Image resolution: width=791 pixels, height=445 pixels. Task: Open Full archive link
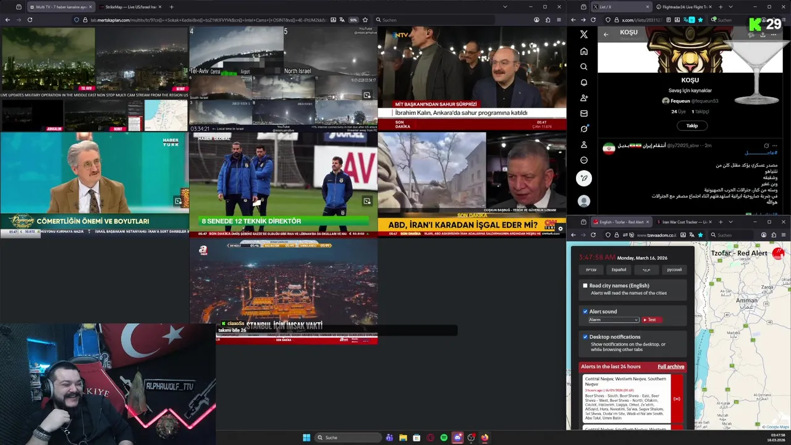(670, 367)
